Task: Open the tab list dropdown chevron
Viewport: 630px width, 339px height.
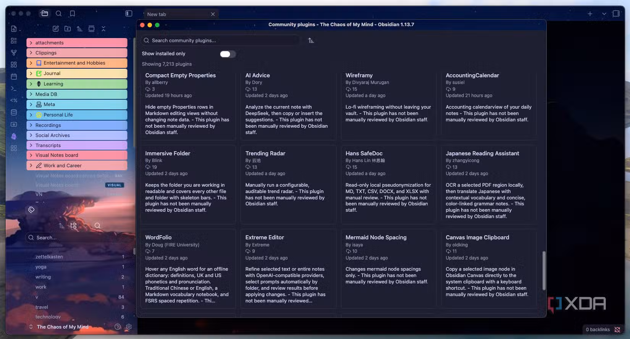Action: 604,14
